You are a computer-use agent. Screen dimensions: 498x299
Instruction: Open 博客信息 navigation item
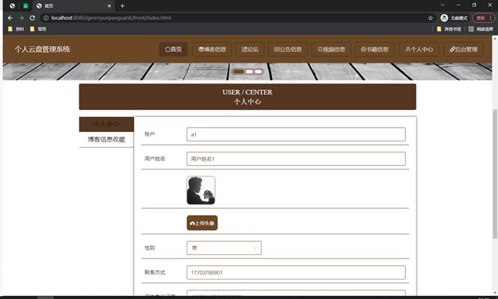pyautogui.click(x=212, y=49)
